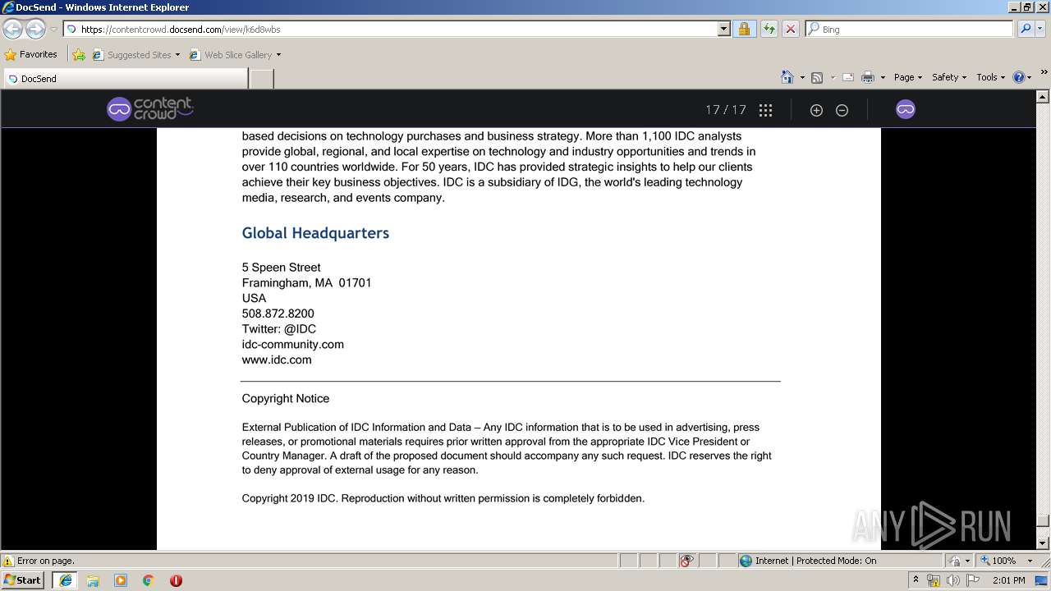Expand Web Slice Gallery dropdown
Image resolution: width=1051 pixels, height=591 pixels.
pyautogui.click(x=278, y=55)
